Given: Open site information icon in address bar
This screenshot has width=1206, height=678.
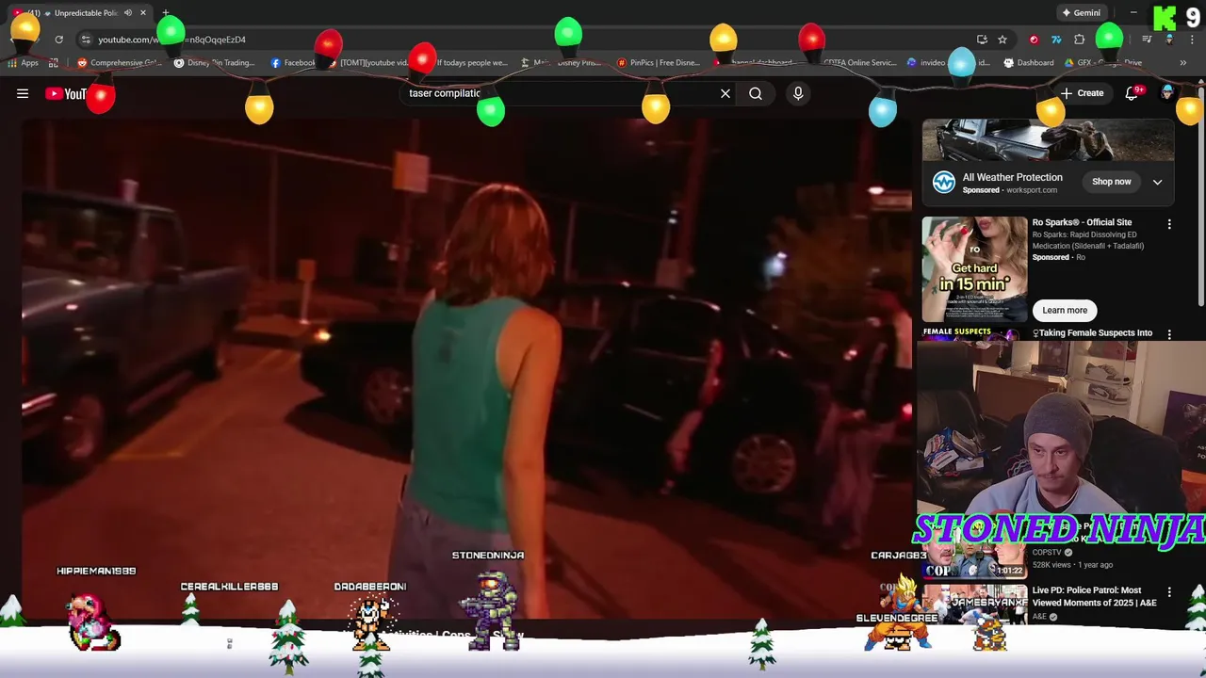Looking at the screenshot, I should coord(86,40).
